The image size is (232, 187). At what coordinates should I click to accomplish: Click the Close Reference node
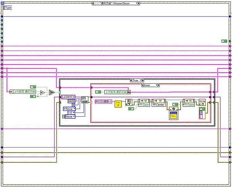pyautogui.click(x=202, y=102)
